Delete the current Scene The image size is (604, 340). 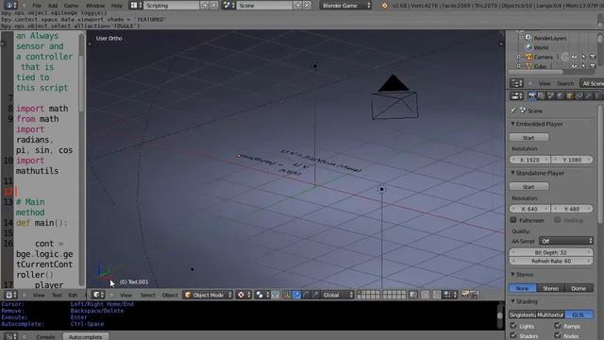pyautogui.click(x=307, y=6)
